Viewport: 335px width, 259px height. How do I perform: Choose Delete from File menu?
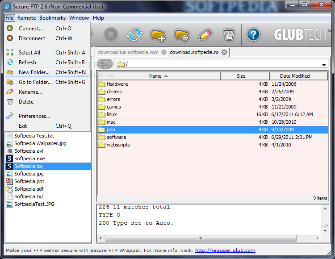pyautogui.click(x=47, y=102)
